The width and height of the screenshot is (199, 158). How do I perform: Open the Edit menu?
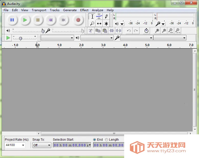tap(15, 10)
